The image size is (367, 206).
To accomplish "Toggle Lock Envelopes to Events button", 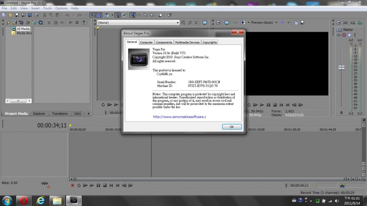I will [x=118, y=15].
